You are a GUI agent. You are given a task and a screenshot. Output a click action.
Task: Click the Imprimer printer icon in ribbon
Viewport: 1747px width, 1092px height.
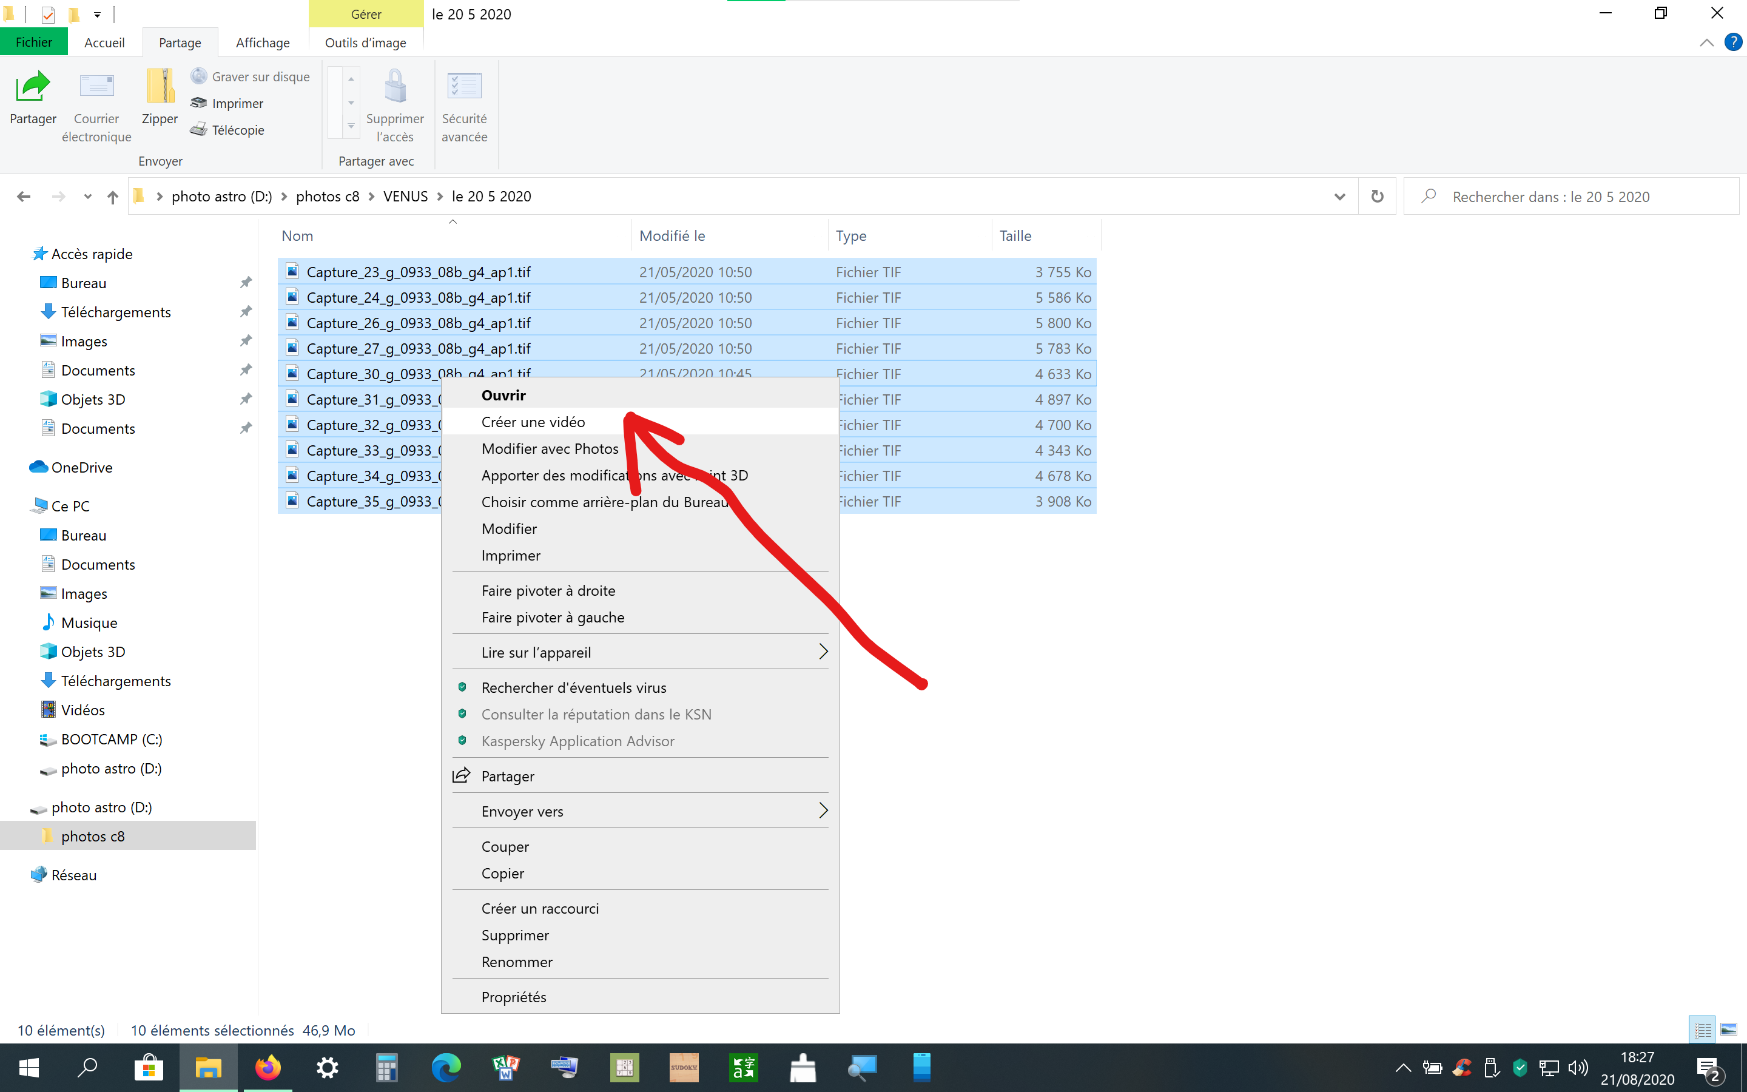coord(199,103)
